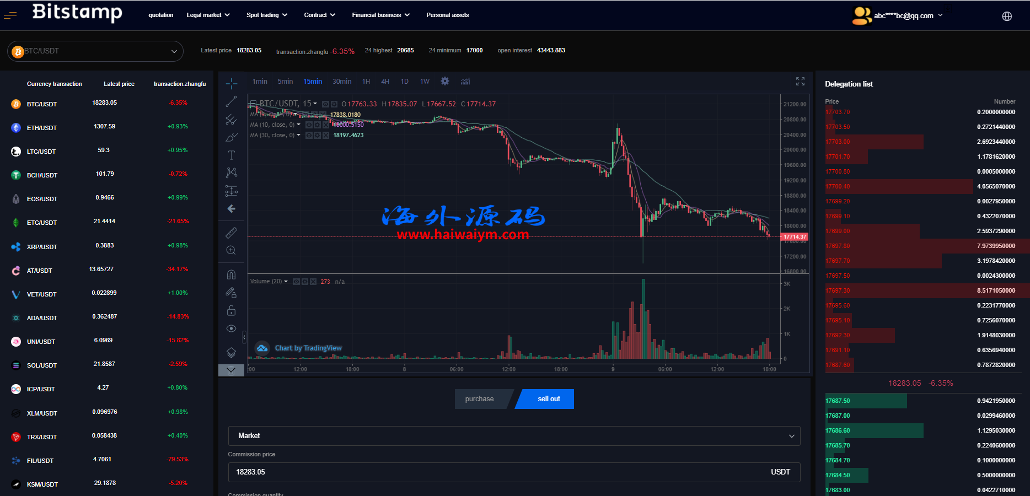
Task: Click the sell out button
Action: pyautogui.click(x=548, y=399)
